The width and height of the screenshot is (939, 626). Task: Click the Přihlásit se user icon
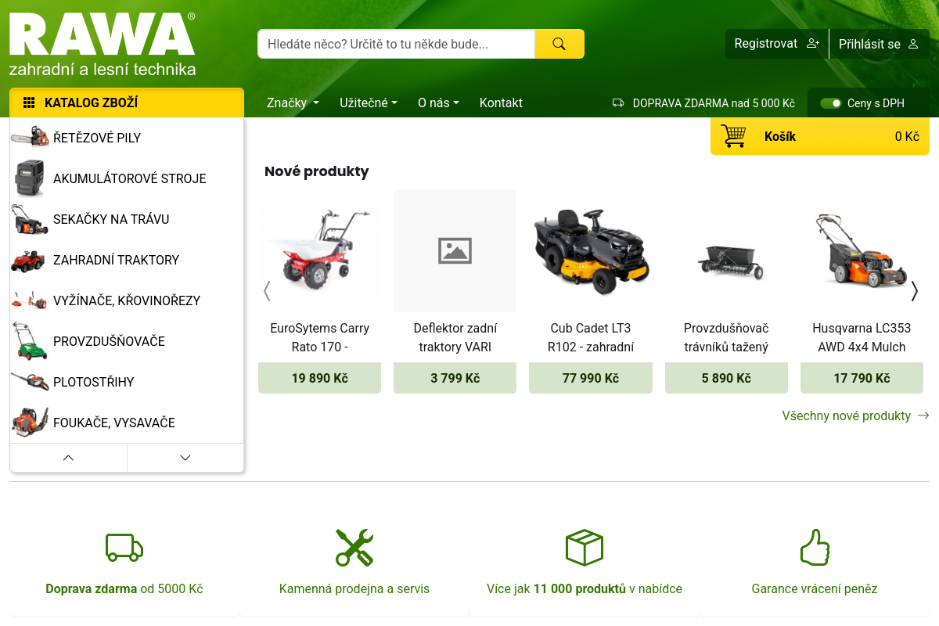point(913,44)
